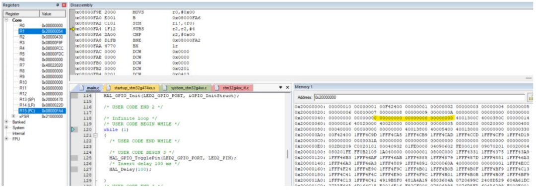Select the Internal register group
The height and width of the screenshot is (190, 536).
pos(19,133)
